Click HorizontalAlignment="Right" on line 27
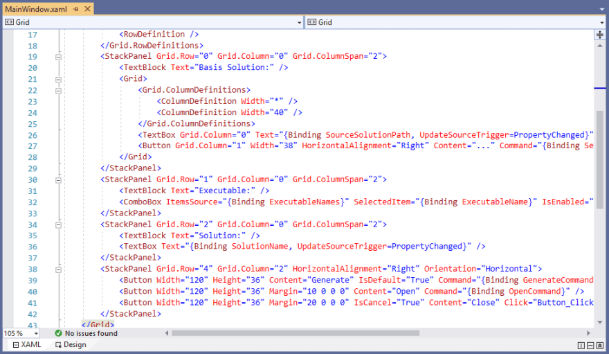 coord(365,145)
